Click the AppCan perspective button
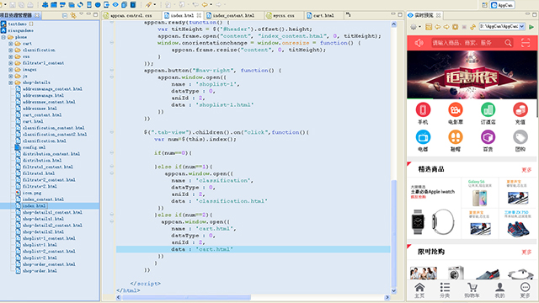Image resolution: width=539 pixels, height=303 pixels. tap(502, 5)
